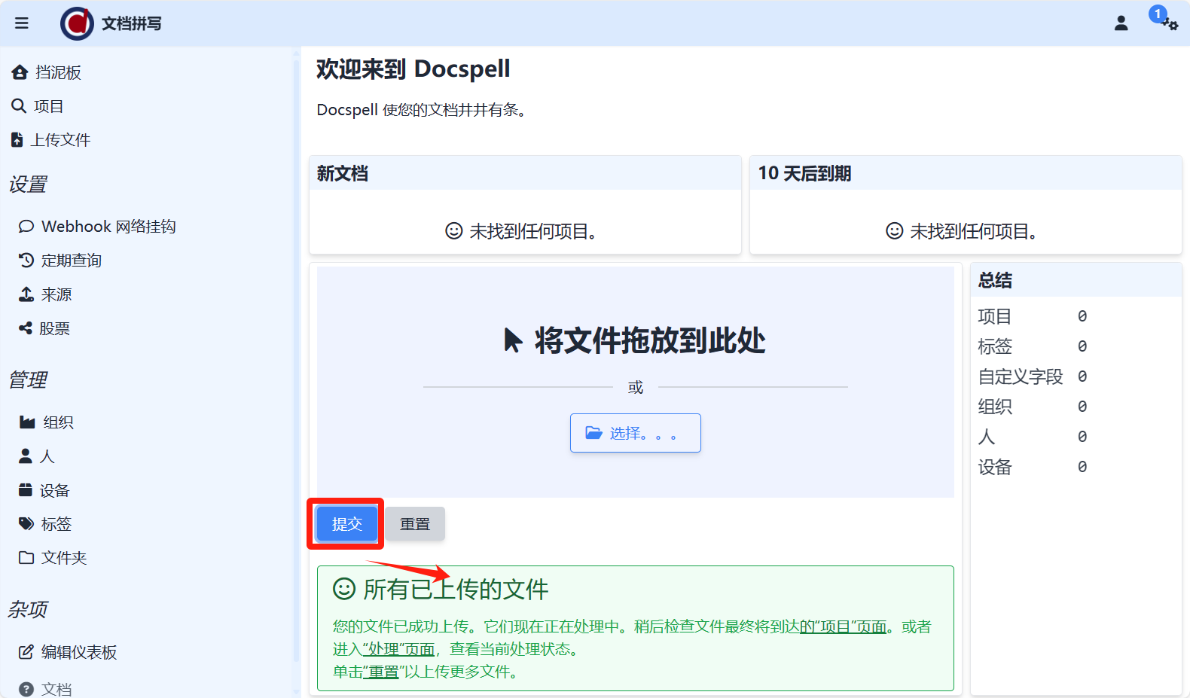
Task: Click the 重置 reset button
Action: [415, 524]
